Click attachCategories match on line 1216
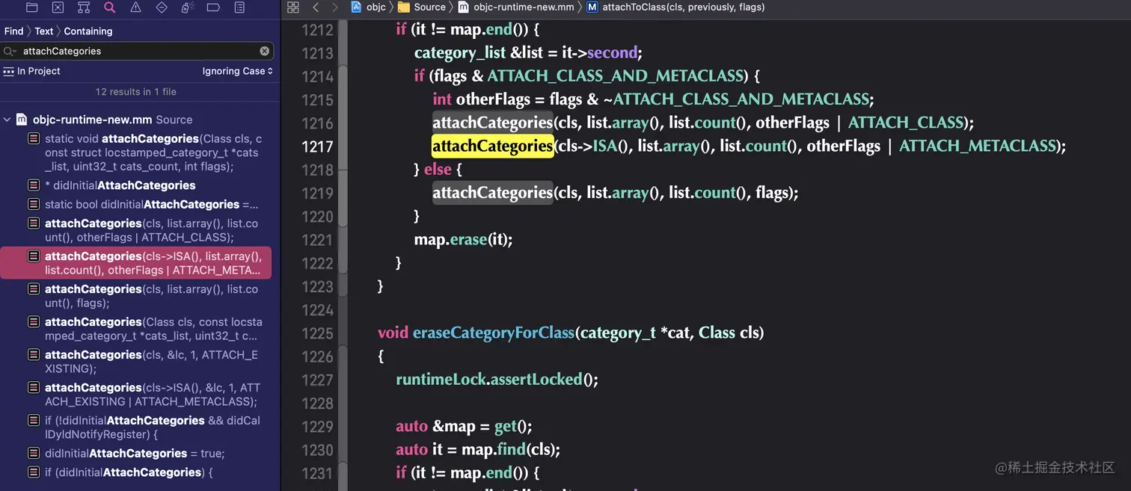 tap(492, 123)
